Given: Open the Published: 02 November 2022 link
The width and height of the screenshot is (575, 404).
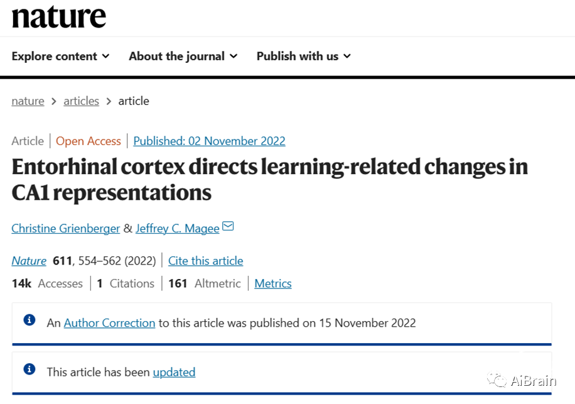Looking at the screenshot, I should [210, 141].
